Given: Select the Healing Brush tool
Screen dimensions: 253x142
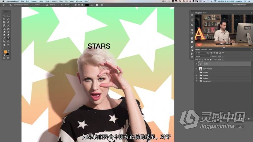Looking at the screenshot, I should pos(4,26).
